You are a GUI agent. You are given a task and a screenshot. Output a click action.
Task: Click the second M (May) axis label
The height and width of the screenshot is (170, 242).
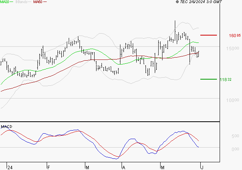coord(162,168)
